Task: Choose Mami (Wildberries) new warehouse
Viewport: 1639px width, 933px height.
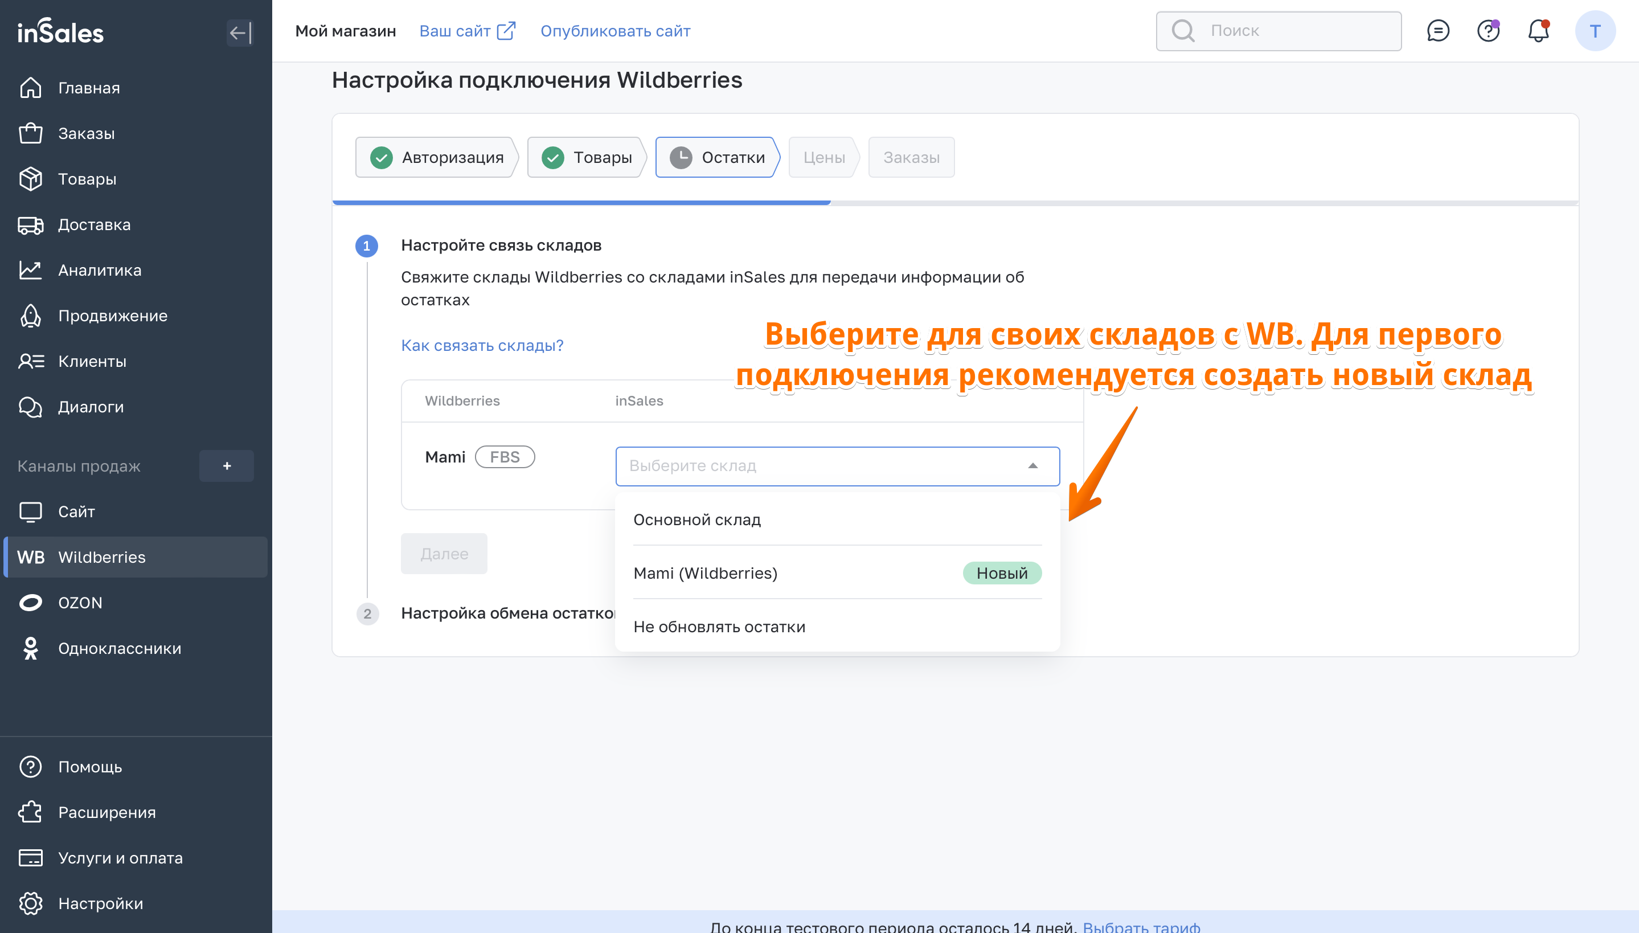Action: tap(705, 573)
